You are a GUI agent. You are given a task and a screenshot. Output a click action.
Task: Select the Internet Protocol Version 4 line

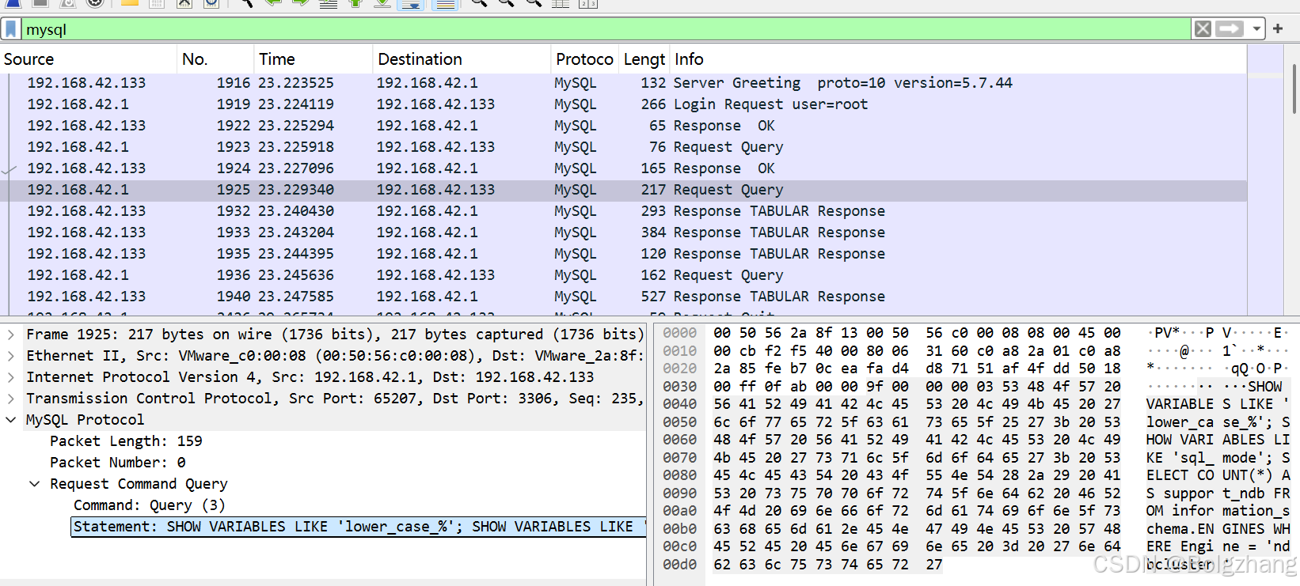pos(310,377)
